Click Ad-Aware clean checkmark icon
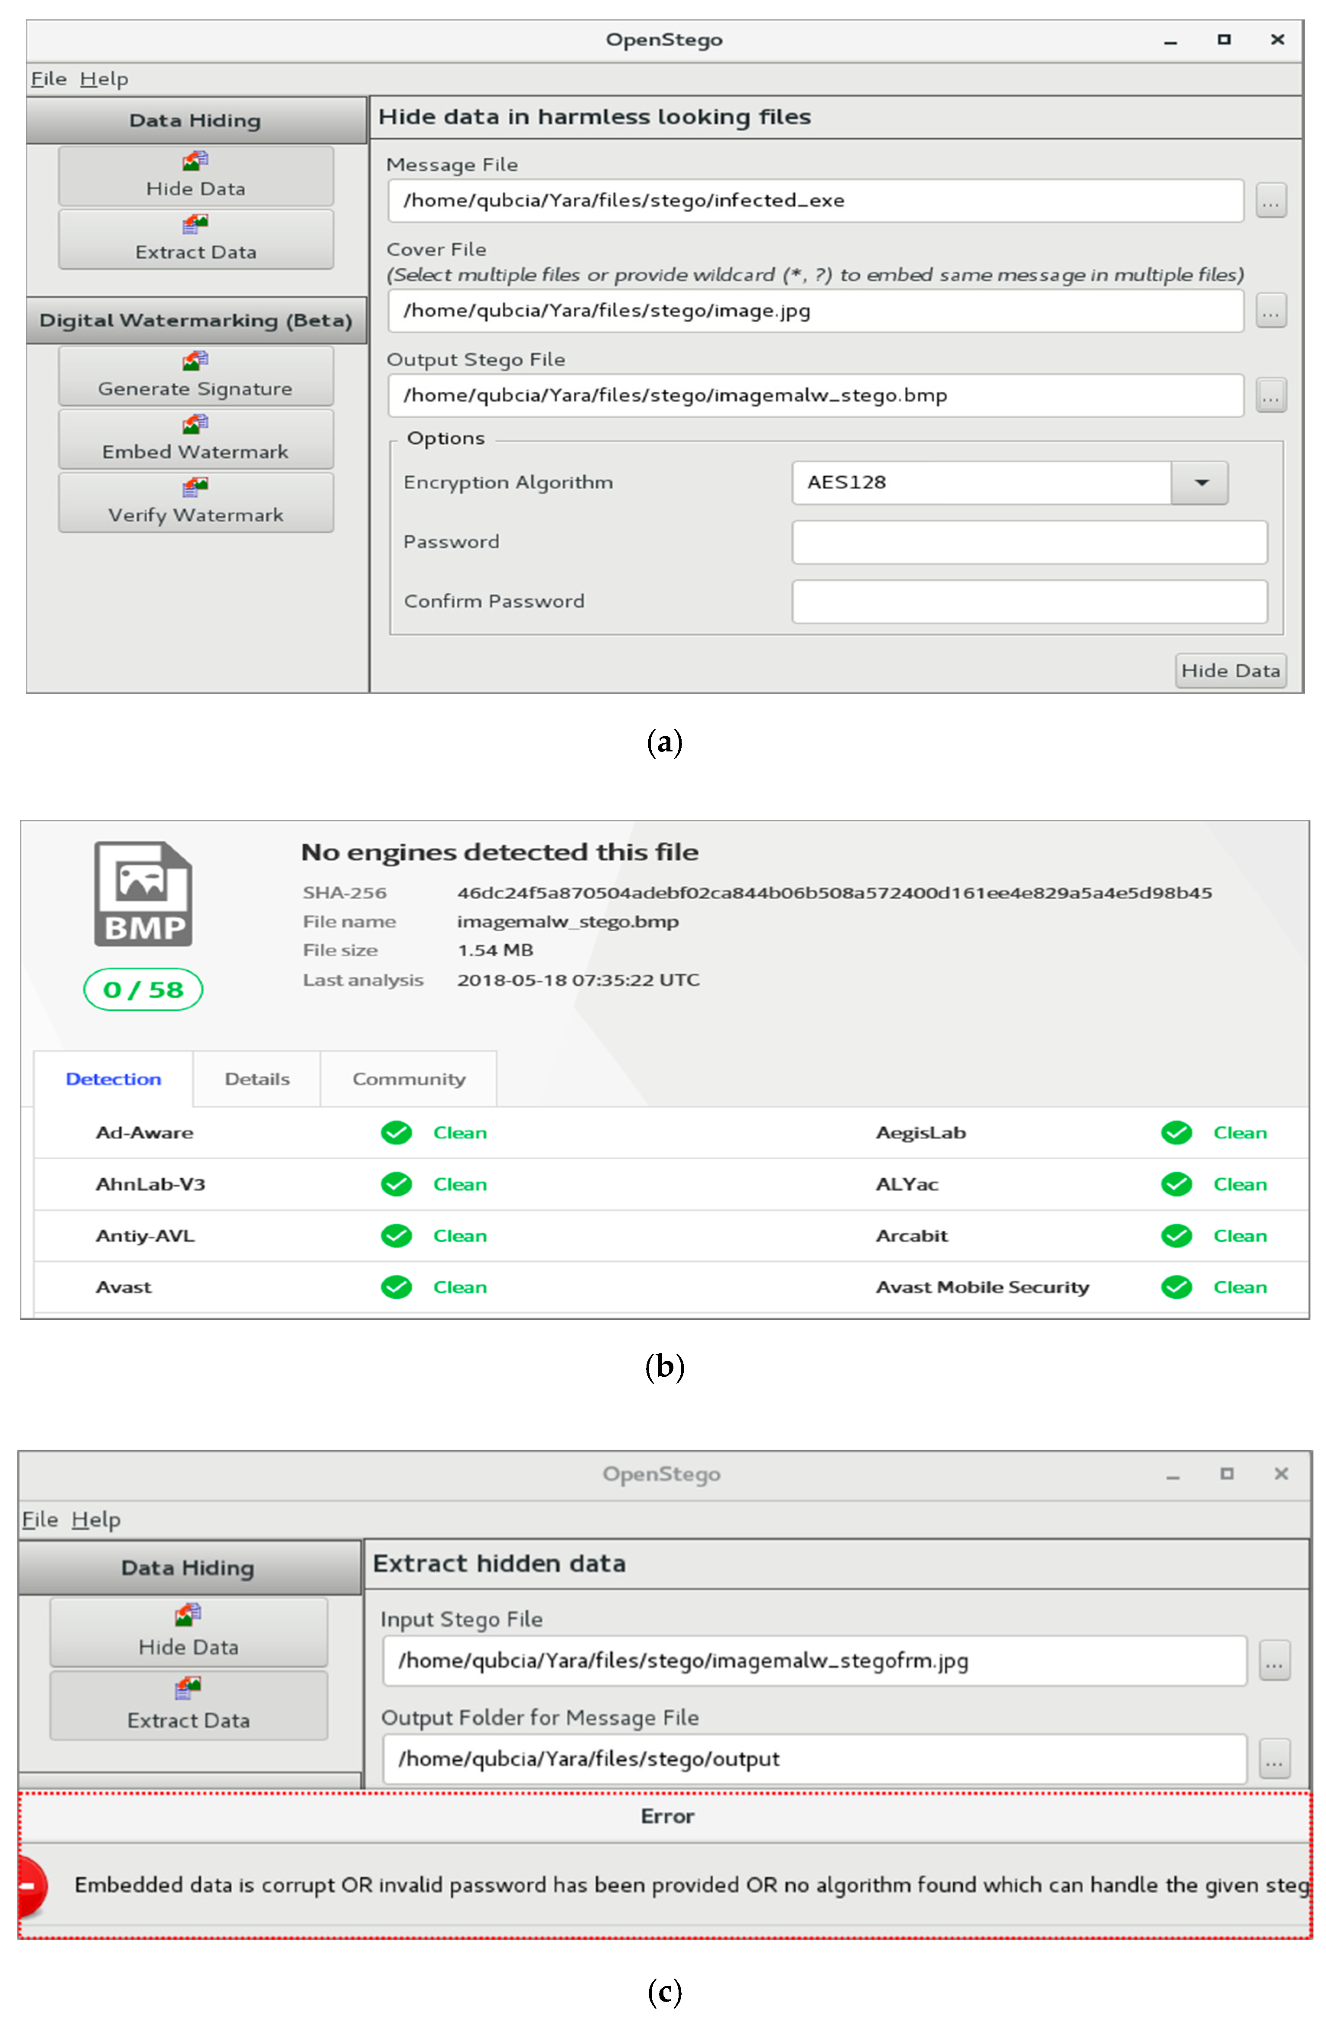The width and height of the screenshot is (1326, 2022). click(396, 1132)
